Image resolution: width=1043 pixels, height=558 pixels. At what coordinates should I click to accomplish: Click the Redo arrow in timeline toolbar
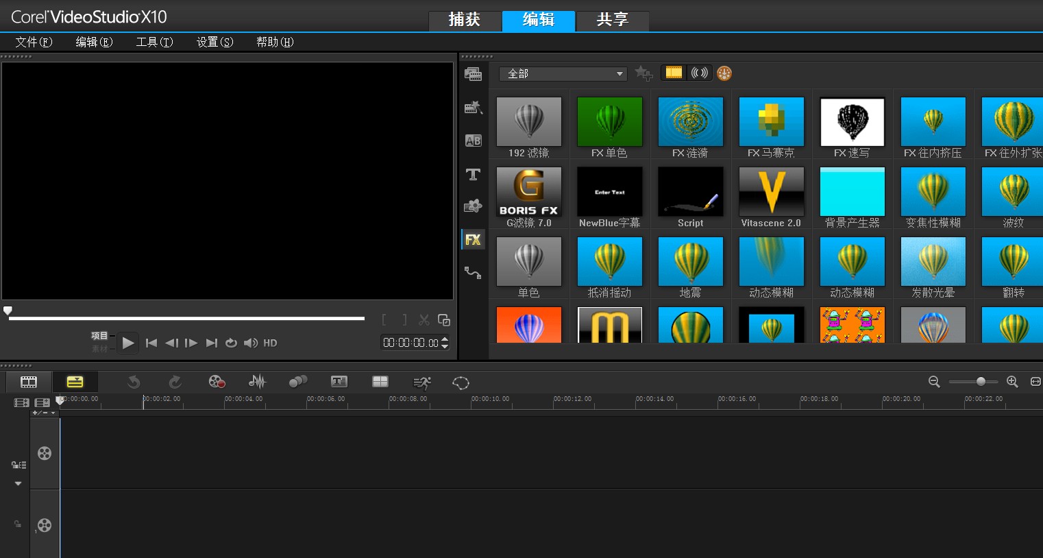tap(175, 382)
